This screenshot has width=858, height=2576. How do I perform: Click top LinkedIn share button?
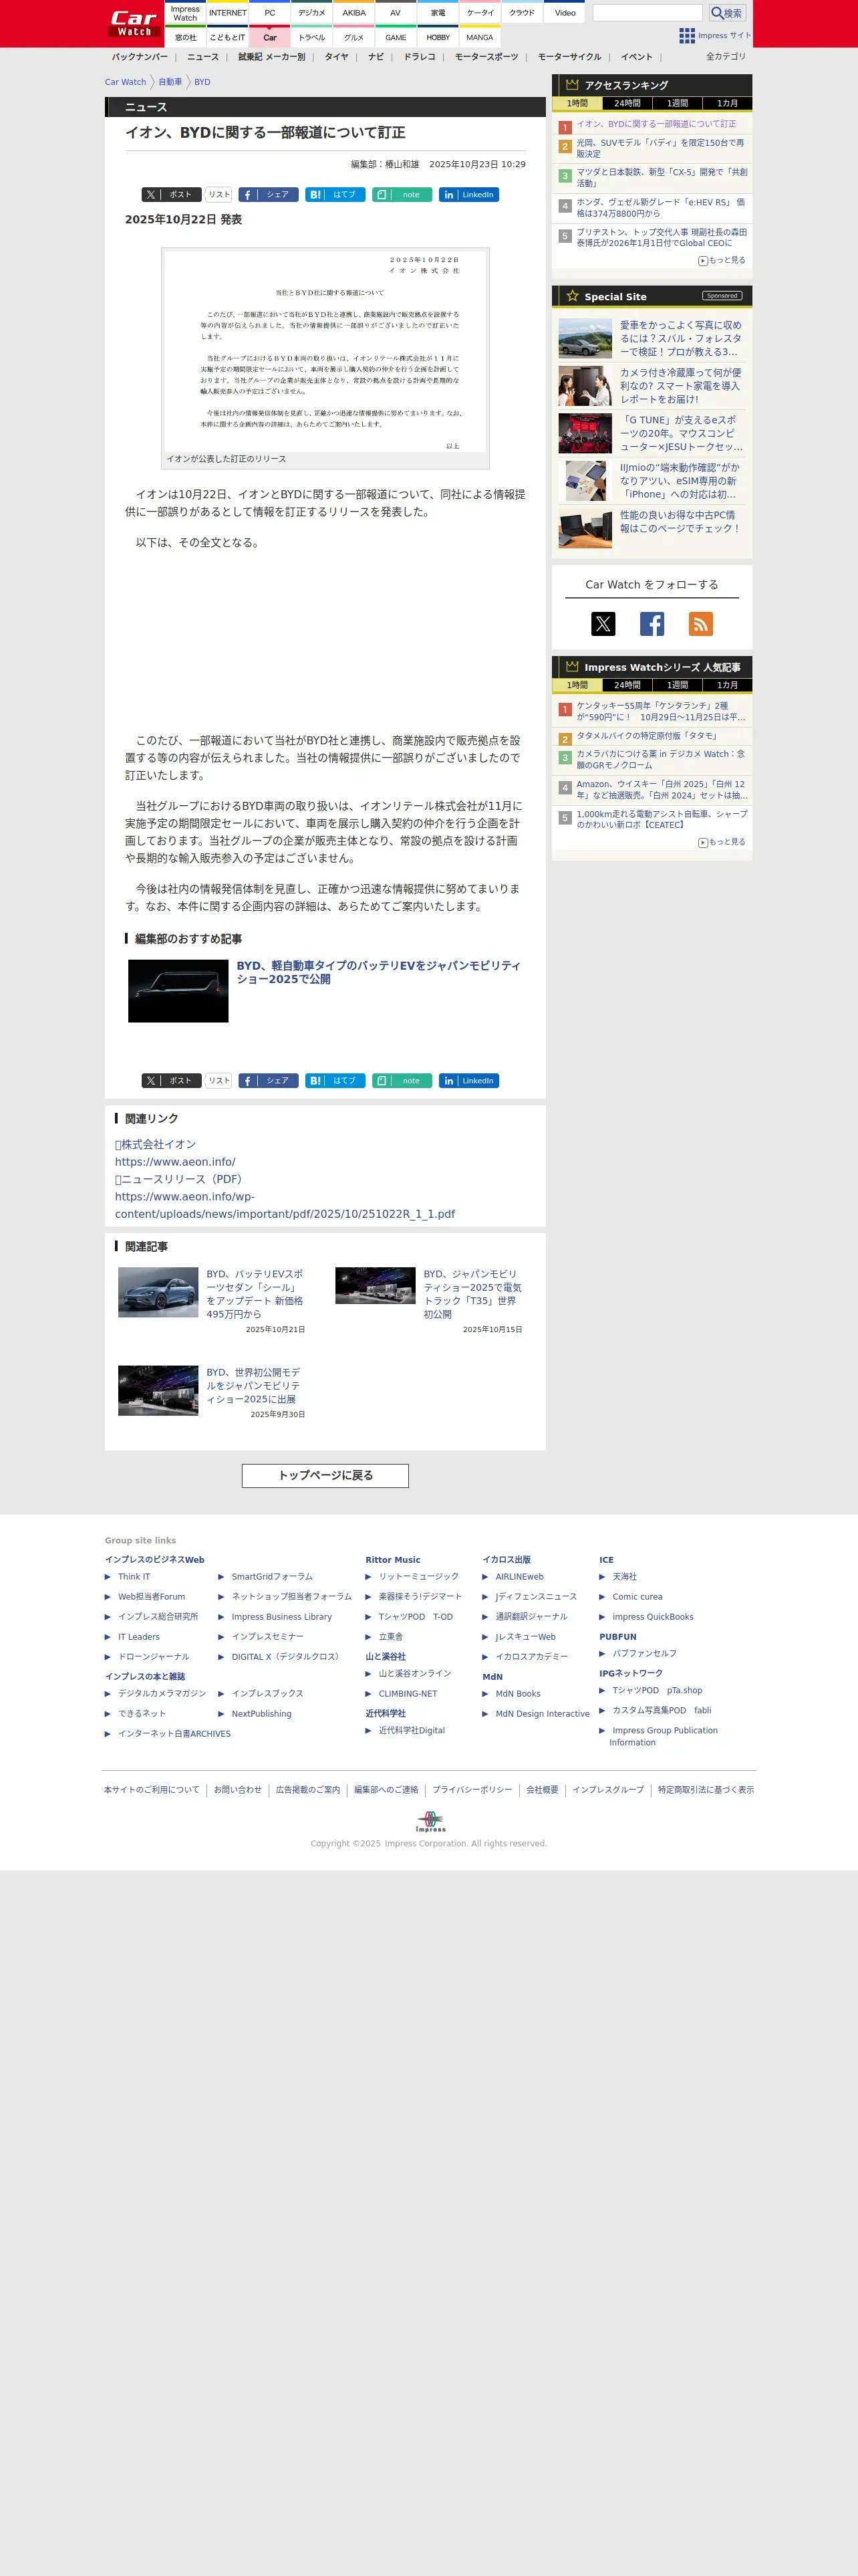pos(468,195)
